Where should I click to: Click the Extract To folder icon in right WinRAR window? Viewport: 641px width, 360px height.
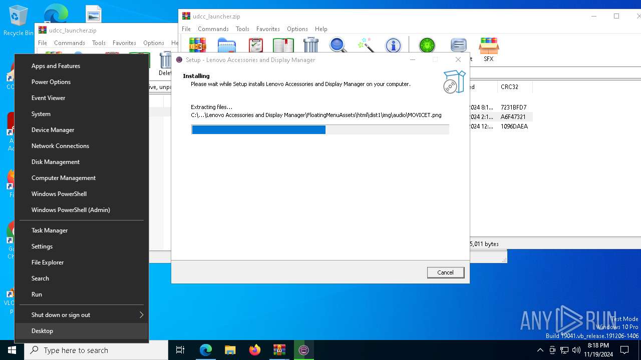[226, 45]
